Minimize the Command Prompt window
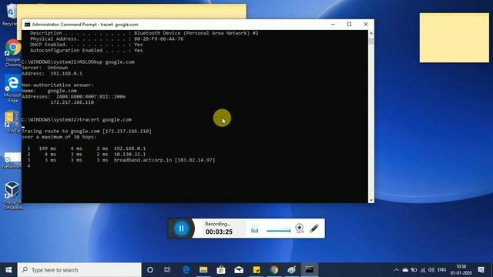Screen dimensions: 493x277 [x=333, y=24]
